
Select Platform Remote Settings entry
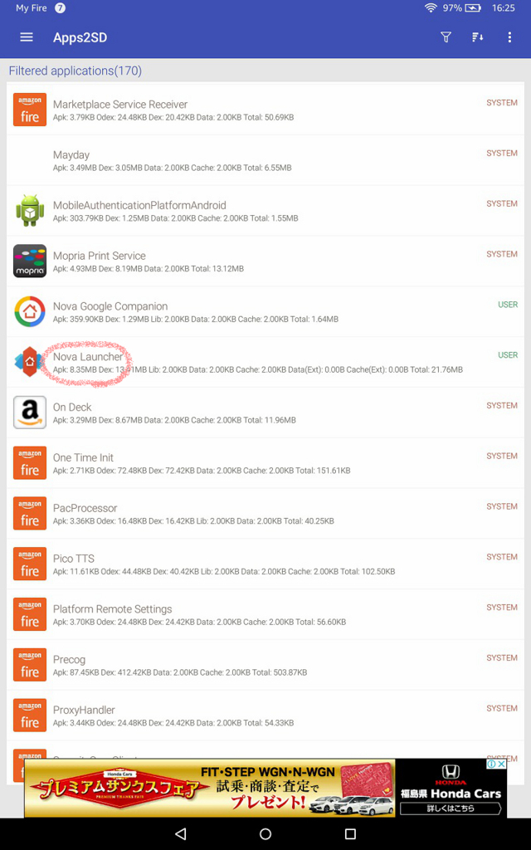tap(265, 614)
